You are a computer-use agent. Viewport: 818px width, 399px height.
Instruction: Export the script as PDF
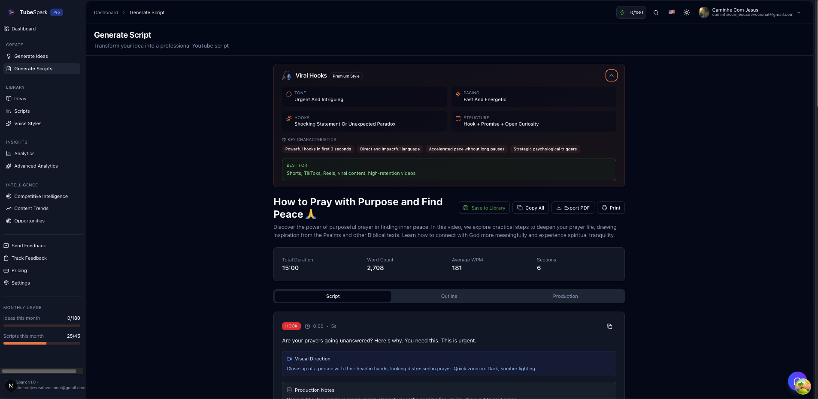(573, 208)
